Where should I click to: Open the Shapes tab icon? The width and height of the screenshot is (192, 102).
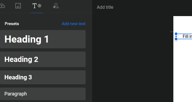pos(56,6)
